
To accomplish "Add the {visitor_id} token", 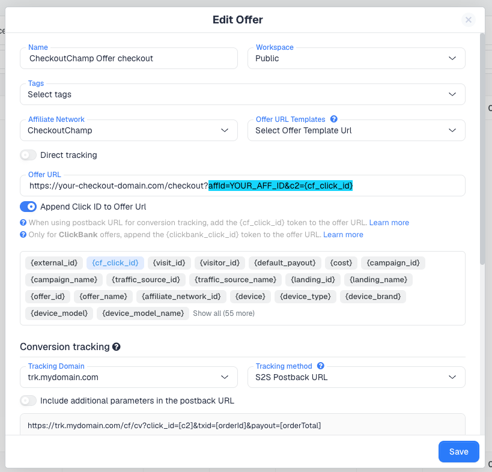I will [220, 263].
